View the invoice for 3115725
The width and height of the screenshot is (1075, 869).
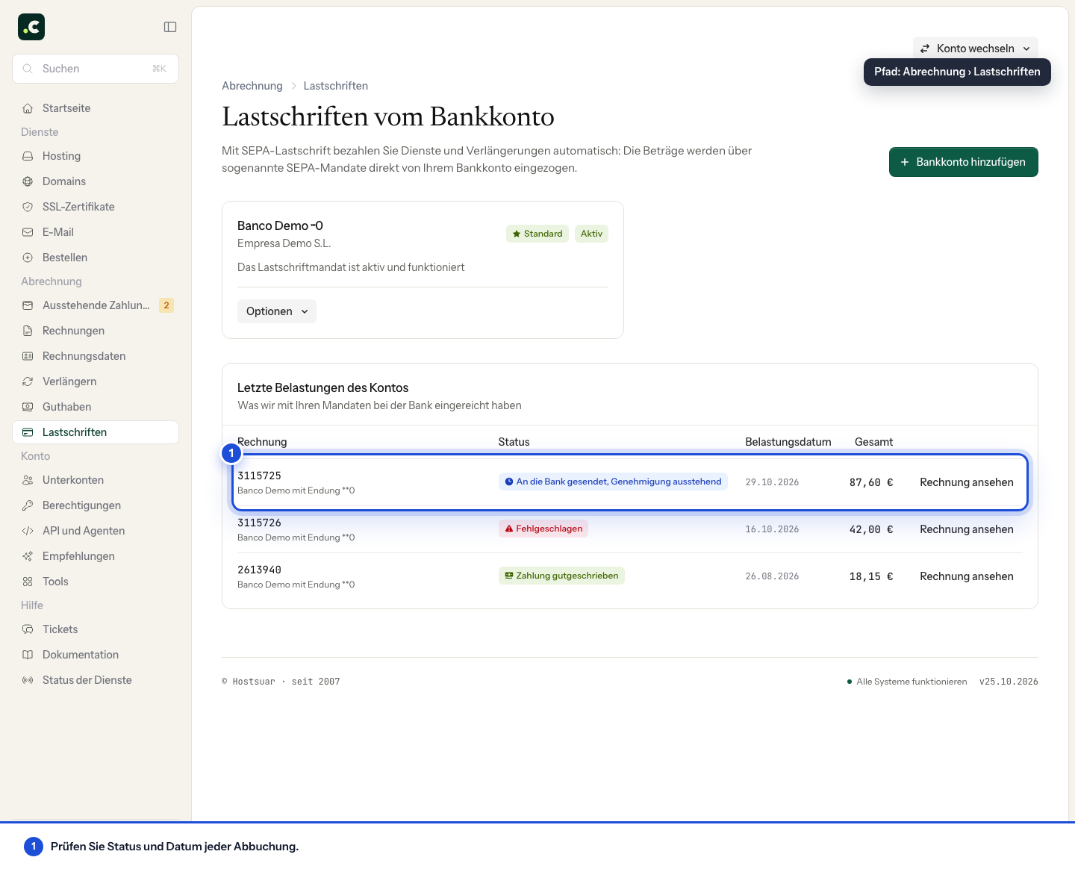(966, 482)
